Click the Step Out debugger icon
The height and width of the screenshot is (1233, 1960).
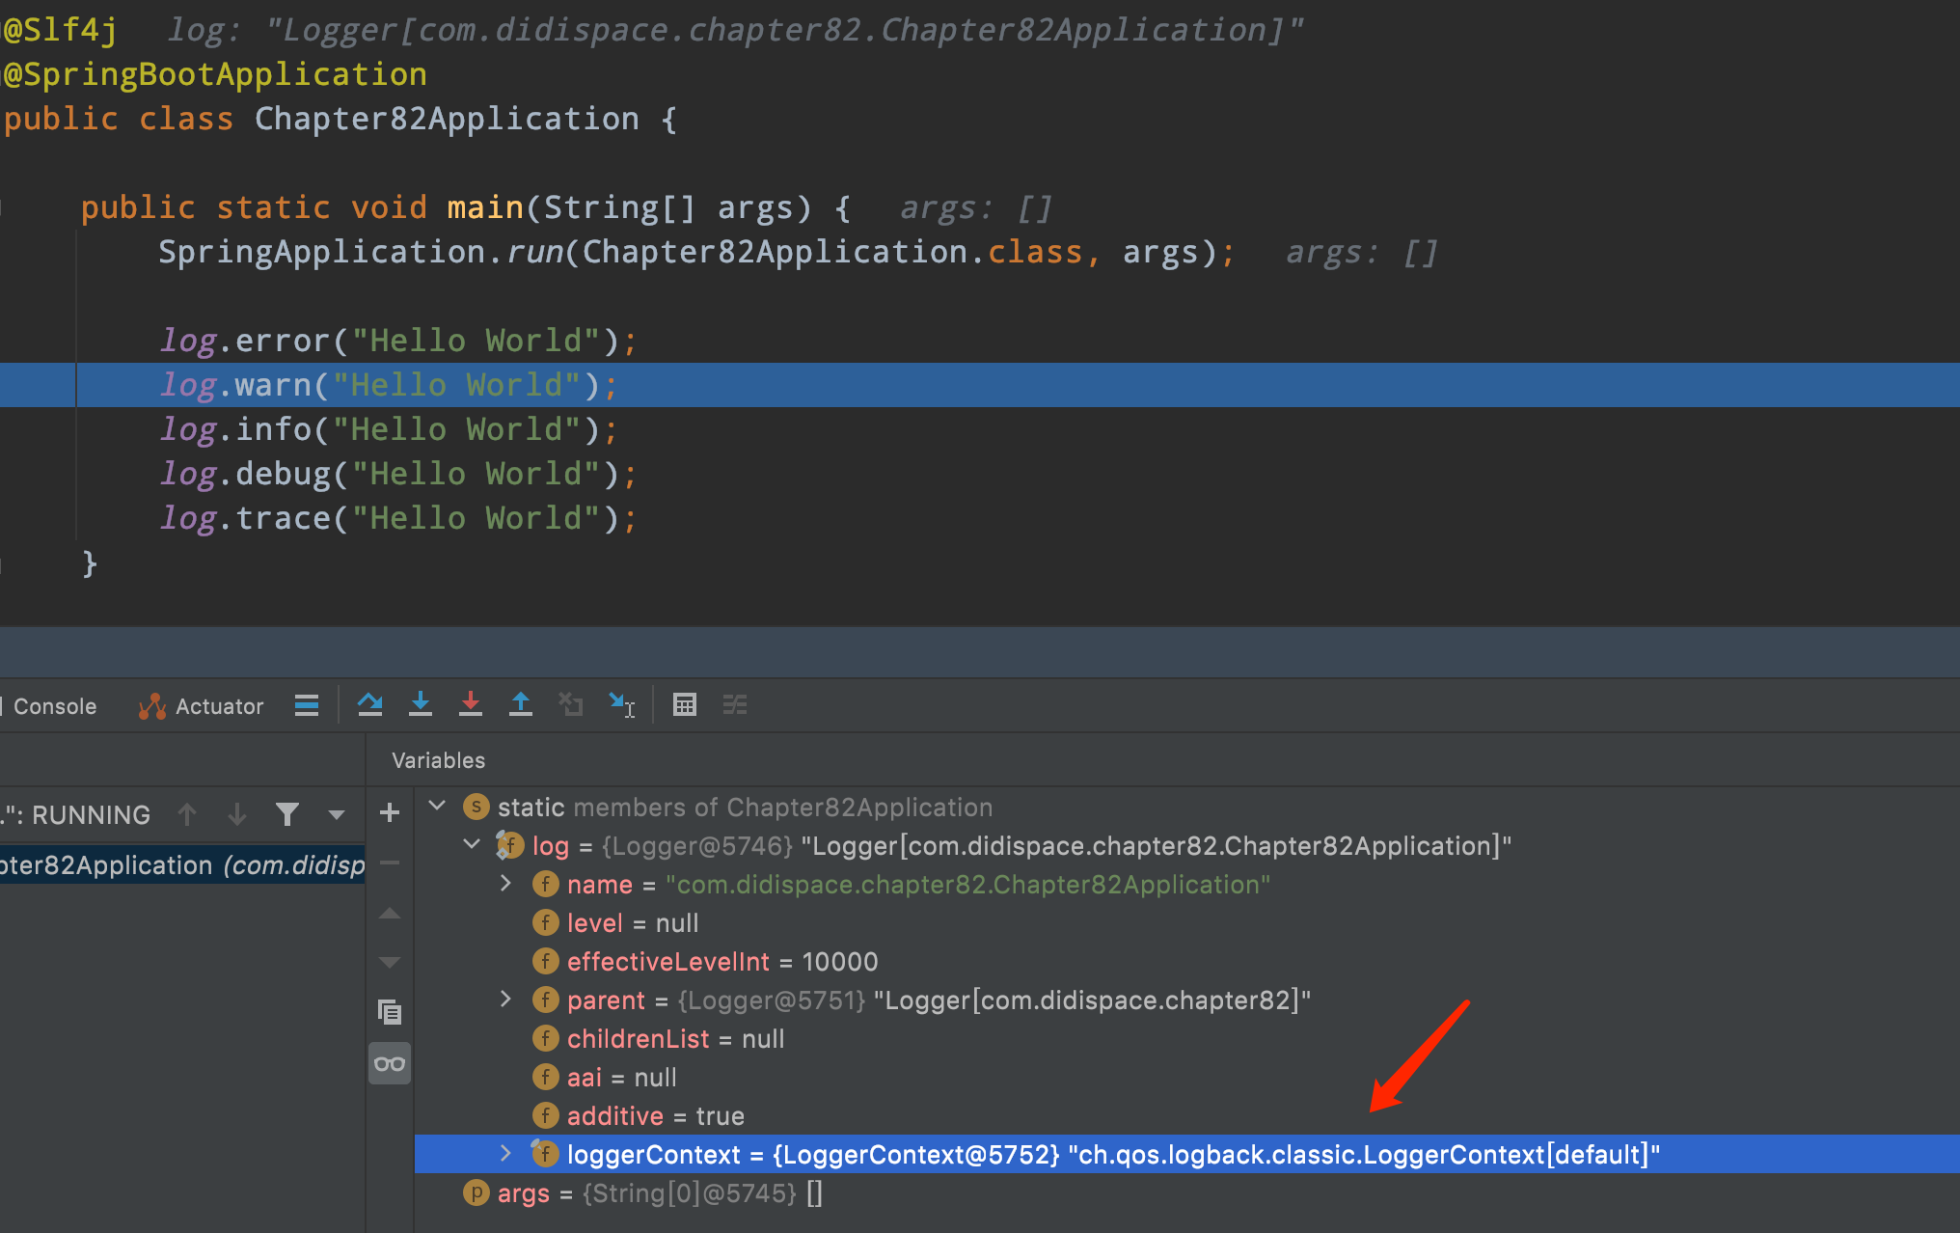click(x=521, y=704)
